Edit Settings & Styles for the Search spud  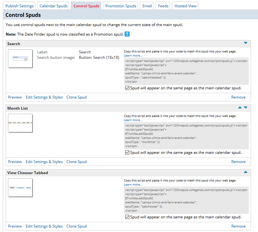click(44, 97)
